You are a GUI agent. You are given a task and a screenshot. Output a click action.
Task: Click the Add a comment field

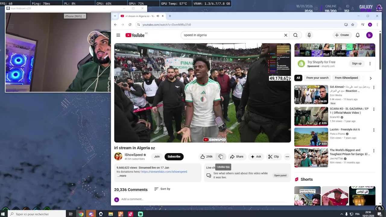click(x=205, y=199)
